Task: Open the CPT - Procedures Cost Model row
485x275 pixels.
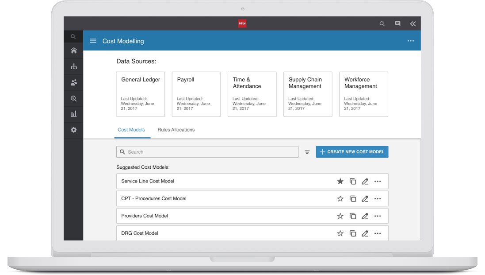Action: coord(252,198)
